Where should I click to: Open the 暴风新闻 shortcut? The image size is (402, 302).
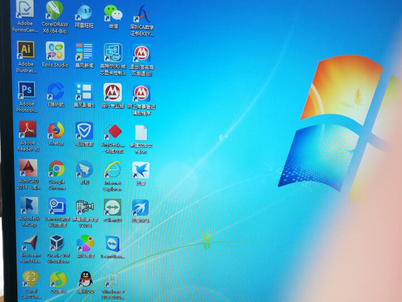click(x=84, y=52)
